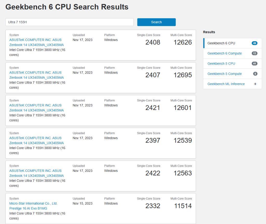
Task: Open the ASUS Zenbook result with 12626 multi-core
Action: click(36, 42)
